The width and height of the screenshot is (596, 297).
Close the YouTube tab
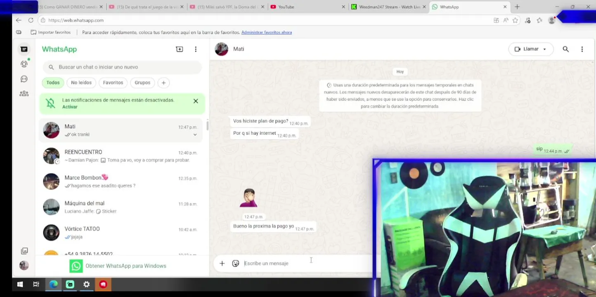[x=343, y=7]
